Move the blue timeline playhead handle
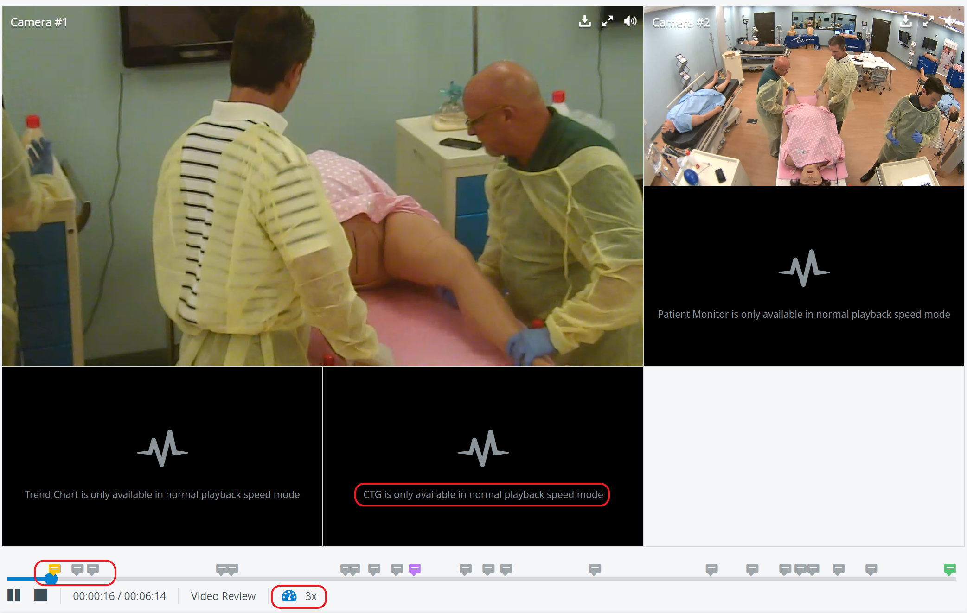This screenshot has height=613, width=967. [51, 579]
